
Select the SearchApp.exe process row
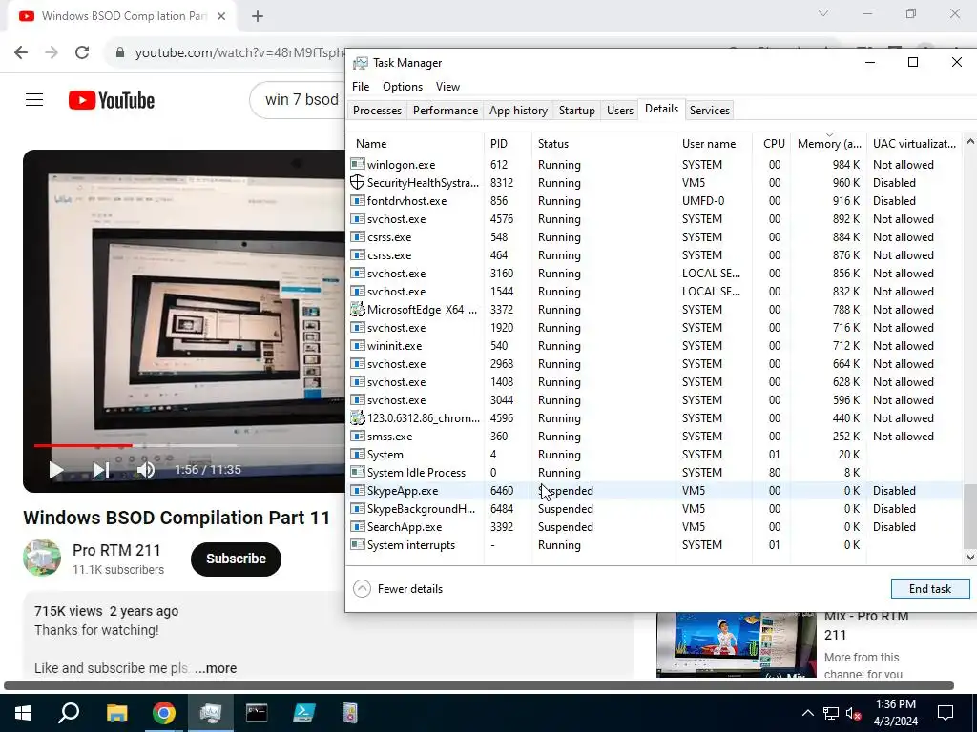coord(655,526)
